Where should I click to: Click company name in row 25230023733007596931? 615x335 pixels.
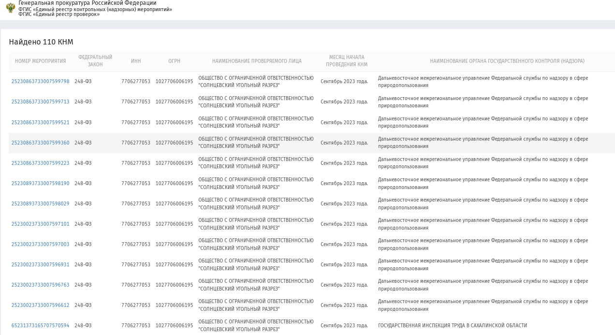coord(256,264)
